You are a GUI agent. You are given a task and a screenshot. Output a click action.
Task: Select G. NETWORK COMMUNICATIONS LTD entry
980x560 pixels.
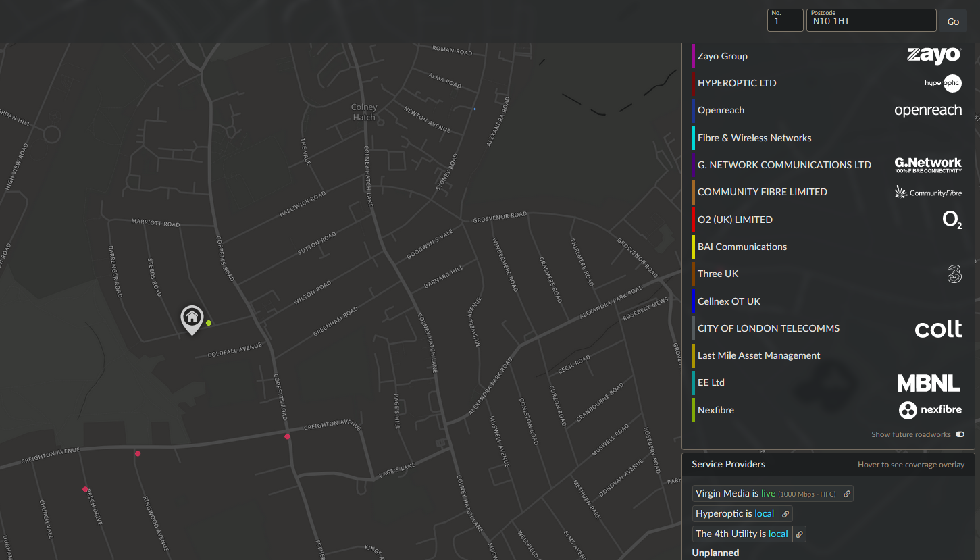pyautogui.click(x=784, y=165)
